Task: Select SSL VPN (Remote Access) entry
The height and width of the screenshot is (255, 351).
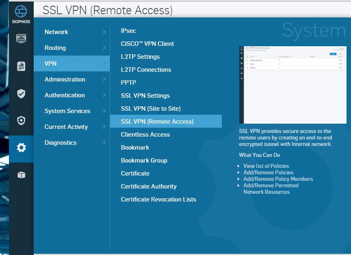Action: (166, 121)
